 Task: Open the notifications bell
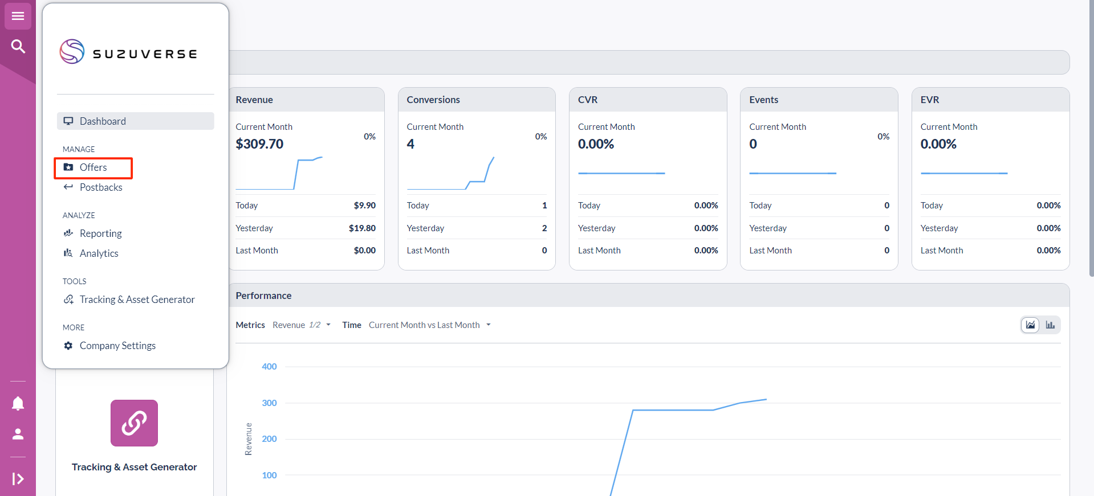click(18, 403)
